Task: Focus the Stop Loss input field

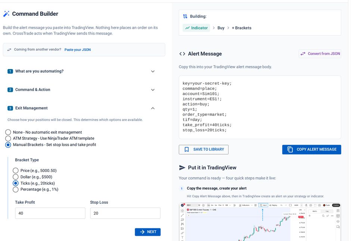Action: 125,213
